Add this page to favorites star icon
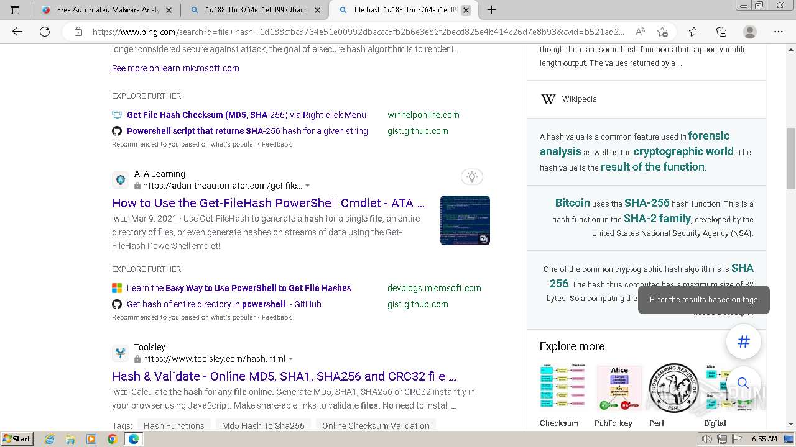Image resolution: width=796 pixels, height=447 pixels. (x=662, y=32)
